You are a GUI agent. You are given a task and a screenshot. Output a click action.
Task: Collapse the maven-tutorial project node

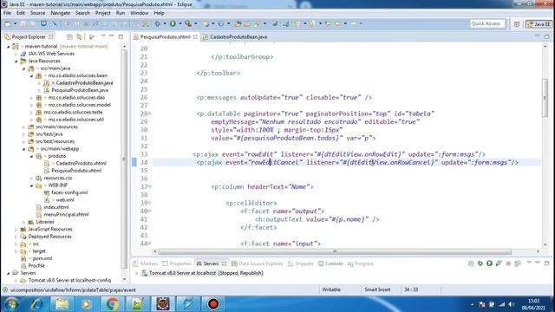9,46
